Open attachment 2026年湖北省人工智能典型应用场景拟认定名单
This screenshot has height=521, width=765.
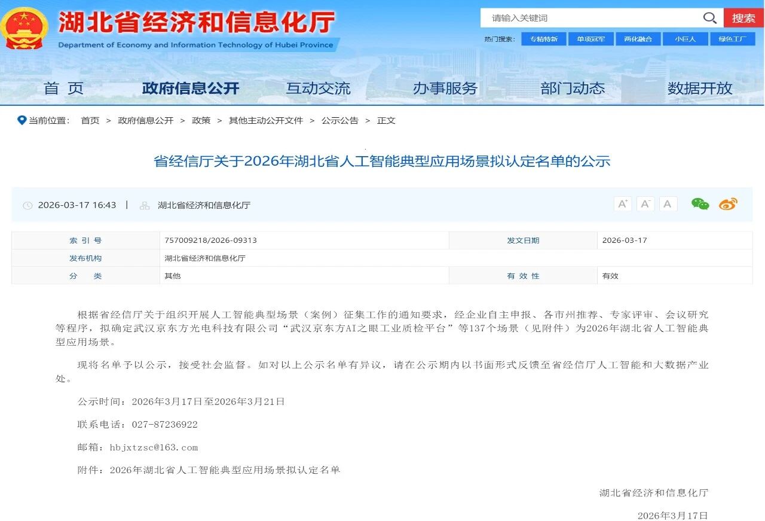click(225, 470)
